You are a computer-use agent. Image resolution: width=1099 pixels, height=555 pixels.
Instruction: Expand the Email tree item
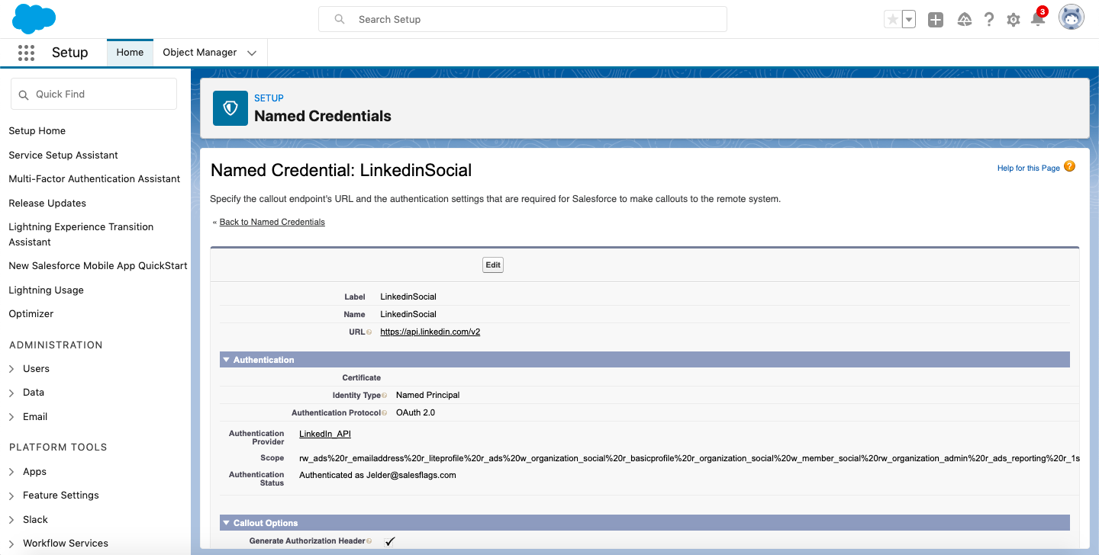point(11,417)
